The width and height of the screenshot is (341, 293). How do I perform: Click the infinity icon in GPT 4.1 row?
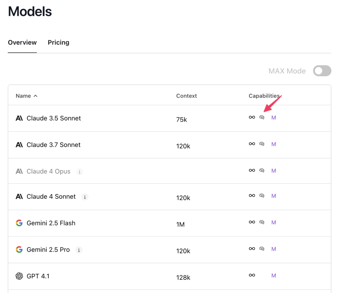click(252, 275)
